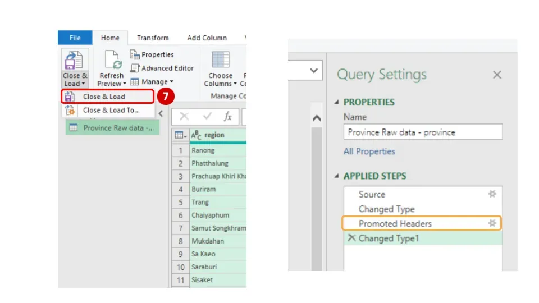
Task: Confirm formula with the checkmark icon
Action: (x=207, y=117)
